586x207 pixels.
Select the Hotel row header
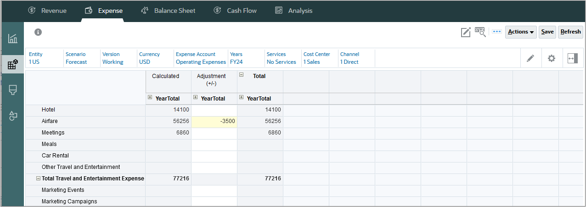pyautogui.click(x=85, y=110)
